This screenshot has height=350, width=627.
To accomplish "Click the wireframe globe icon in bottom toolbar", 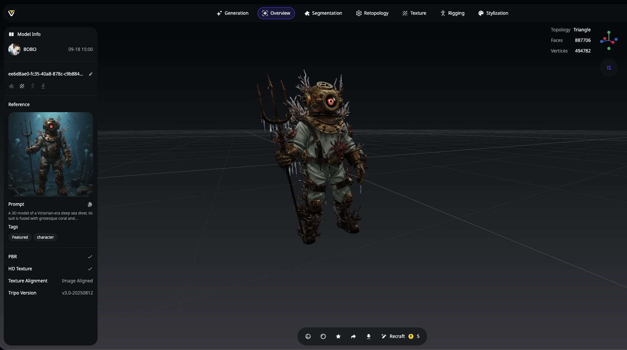I will tap(308, 336).
